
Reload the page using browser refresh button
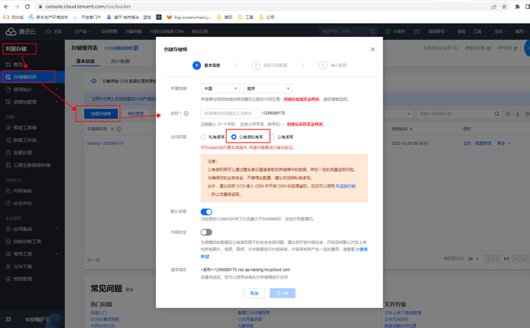point(27,7)
